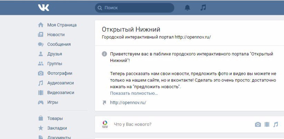This screenshot has width=284, height=139.
Task: Focus the Поиск search field
Action: [x=134, y=8]
